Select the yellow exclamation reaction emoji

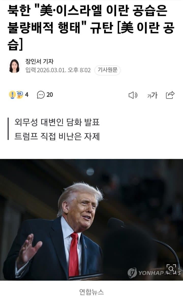12,95
